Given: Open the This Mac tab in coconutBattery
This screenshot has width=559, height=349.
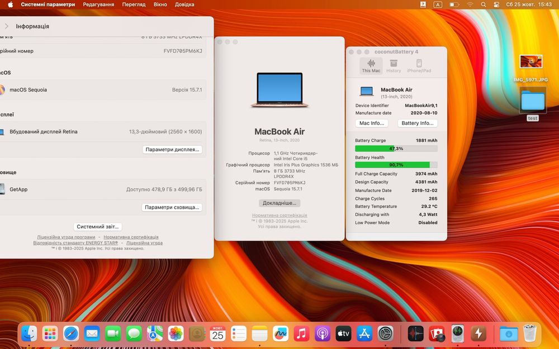Looking at the screenshot, I should point(371,66).
